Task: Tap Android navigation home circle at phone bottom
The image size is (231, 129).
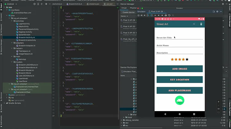Action: [180, 114]
